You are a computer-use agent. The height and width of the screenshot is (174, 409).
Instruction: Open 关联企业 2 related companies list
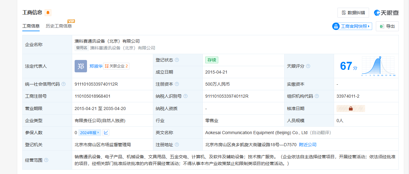[116, 66]
